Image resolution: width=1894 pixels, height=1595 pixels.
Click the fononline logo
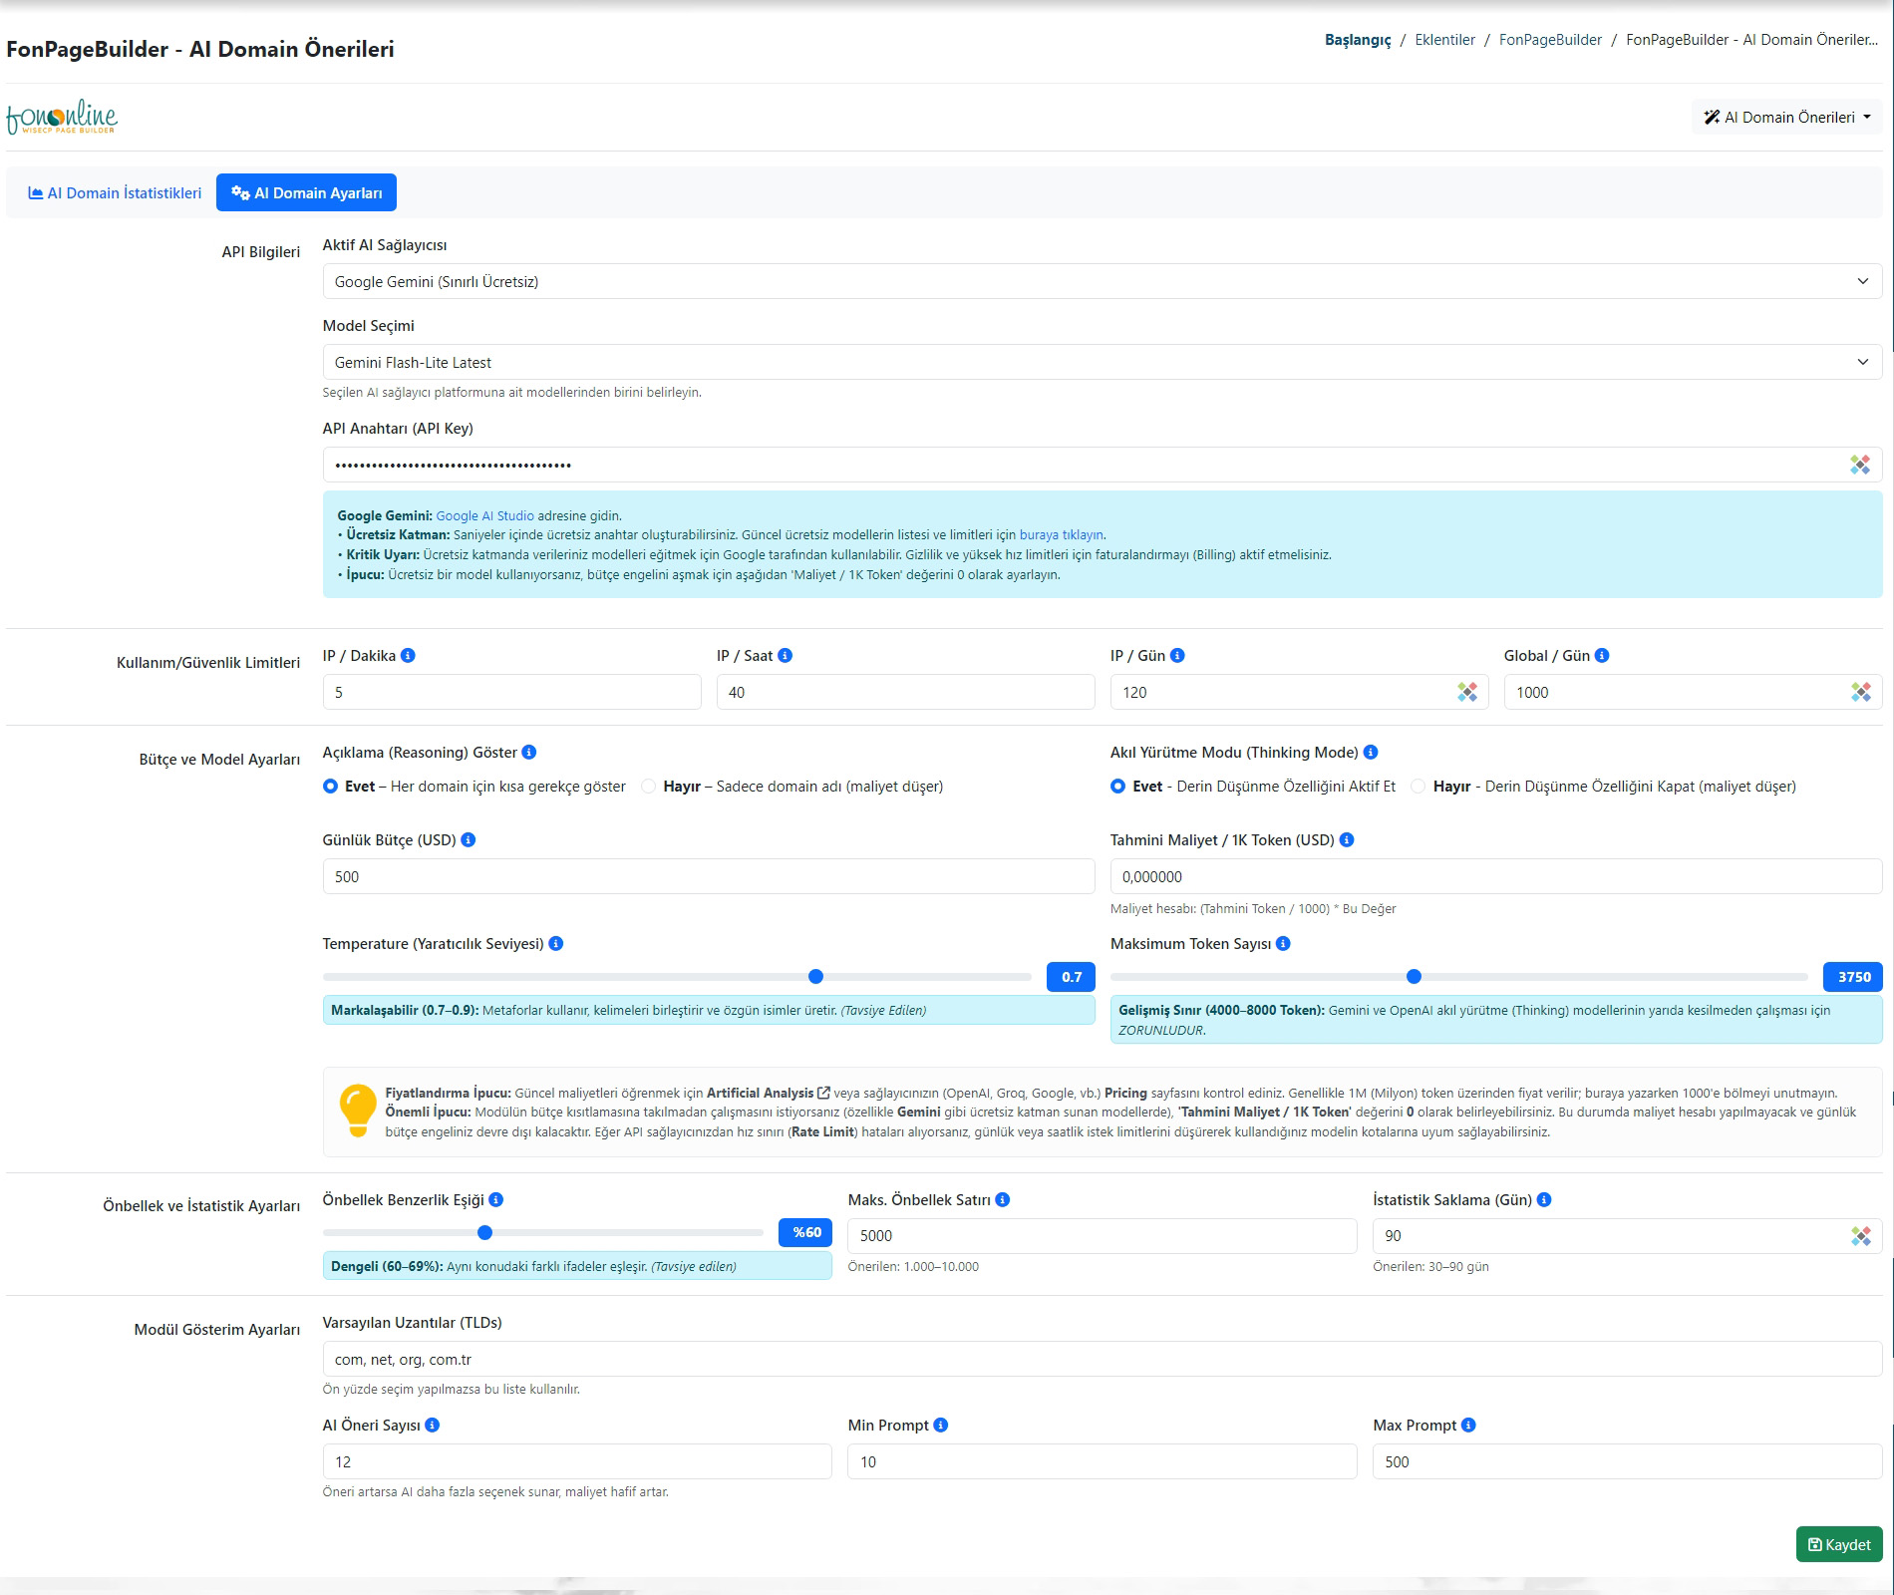pyautogui.click(x=62, y=117)
